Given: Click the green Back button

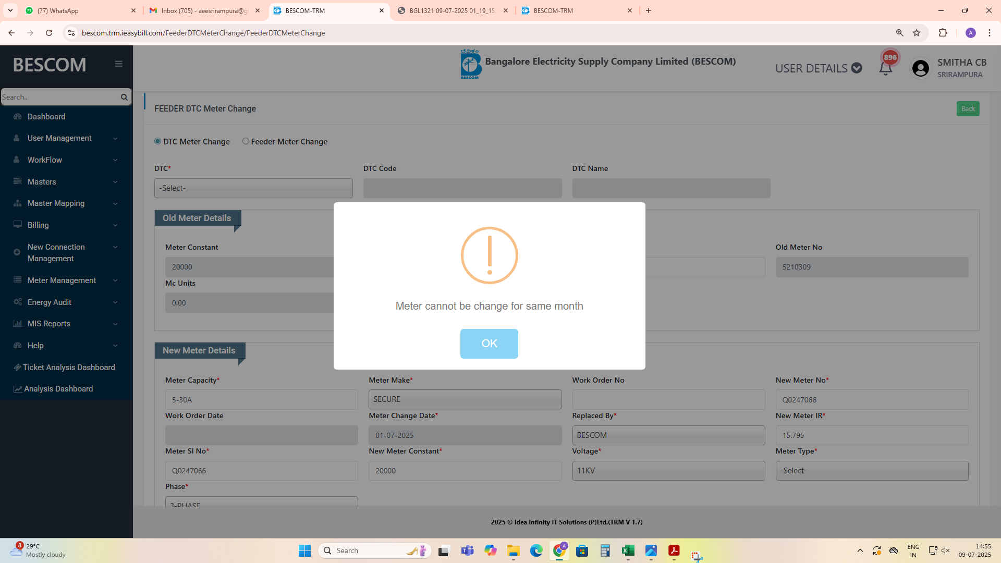Looking at the screenshot, I should pyautogui.click(x=968, y=108).
